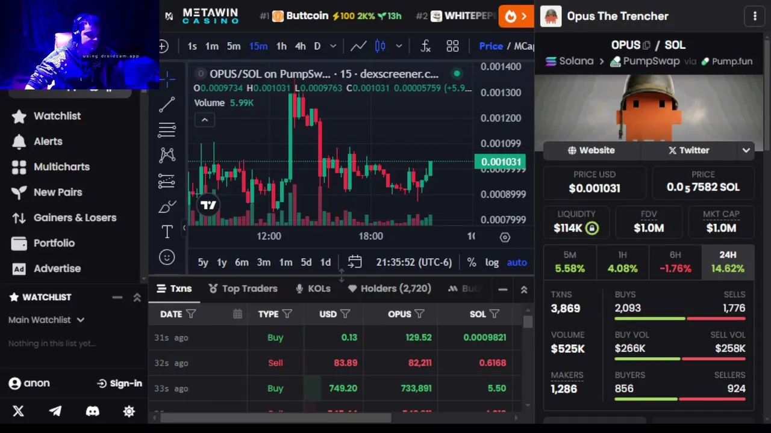Image resolution: width=771 pixels, height=433 pixels.
Task: Collapse the chart legend arrow
Action: point(204,120)
